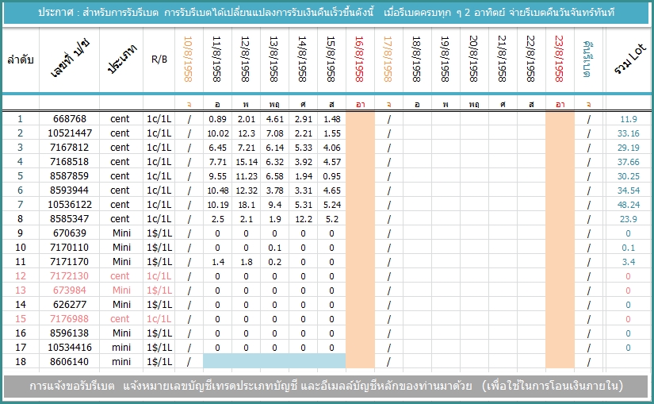Select the total lot value 23.9
The image size is (654, 404).
(x=628, y=218)
